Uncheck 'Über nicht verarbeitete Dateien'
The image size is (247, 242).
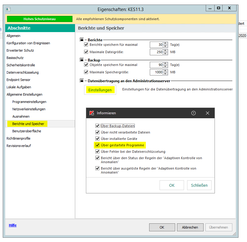[97, 132]
